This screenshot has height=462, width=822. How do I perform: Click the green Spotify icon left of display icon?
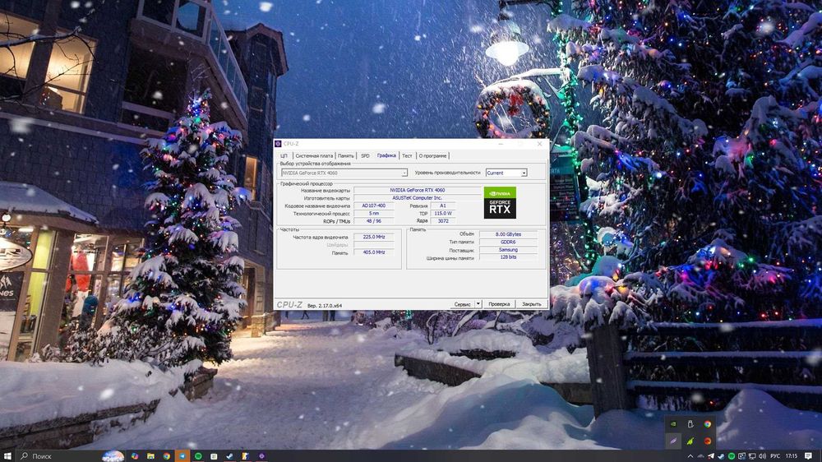732,456
